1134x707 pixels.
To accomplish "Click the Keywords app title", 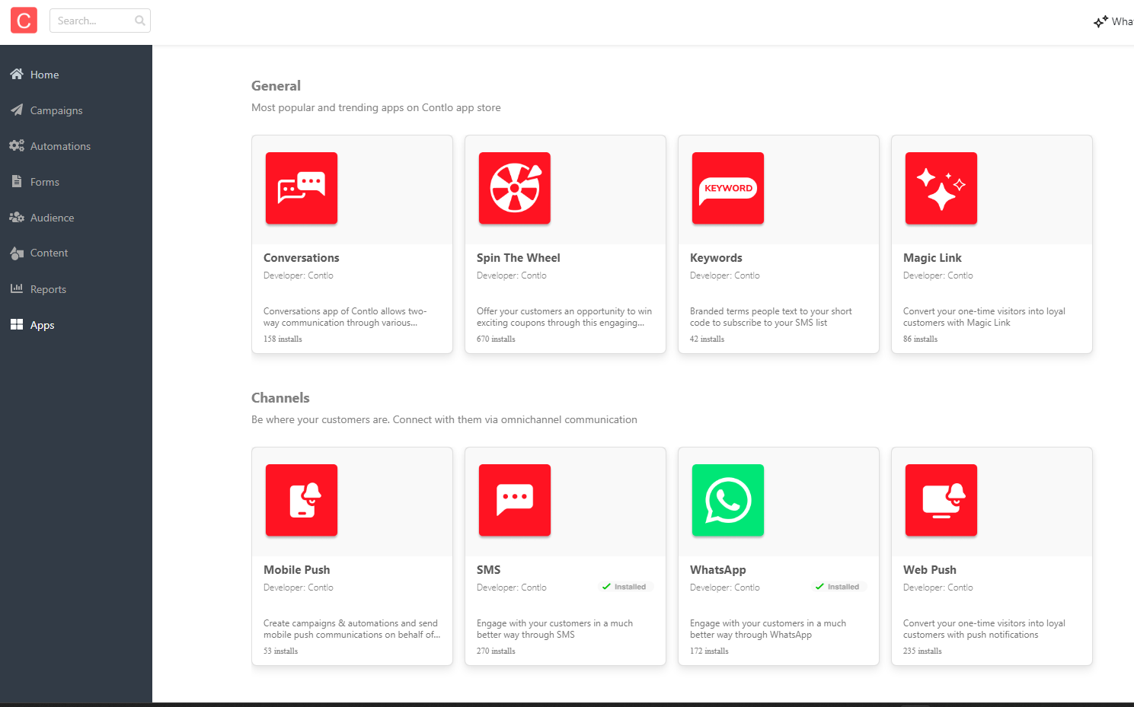I will pyautogui.click(x=716, y=258).
